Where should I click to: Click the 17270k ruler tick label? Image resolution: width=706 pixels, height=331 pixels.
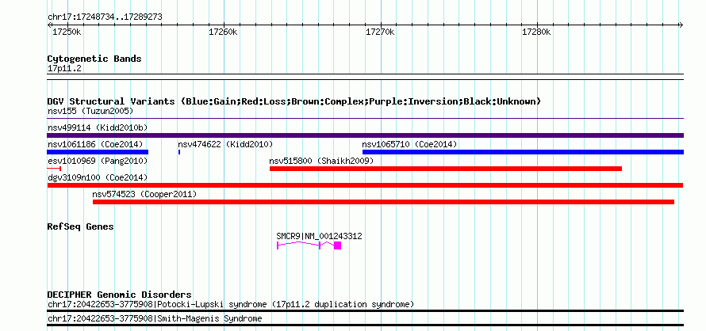[x=380, y=32]
